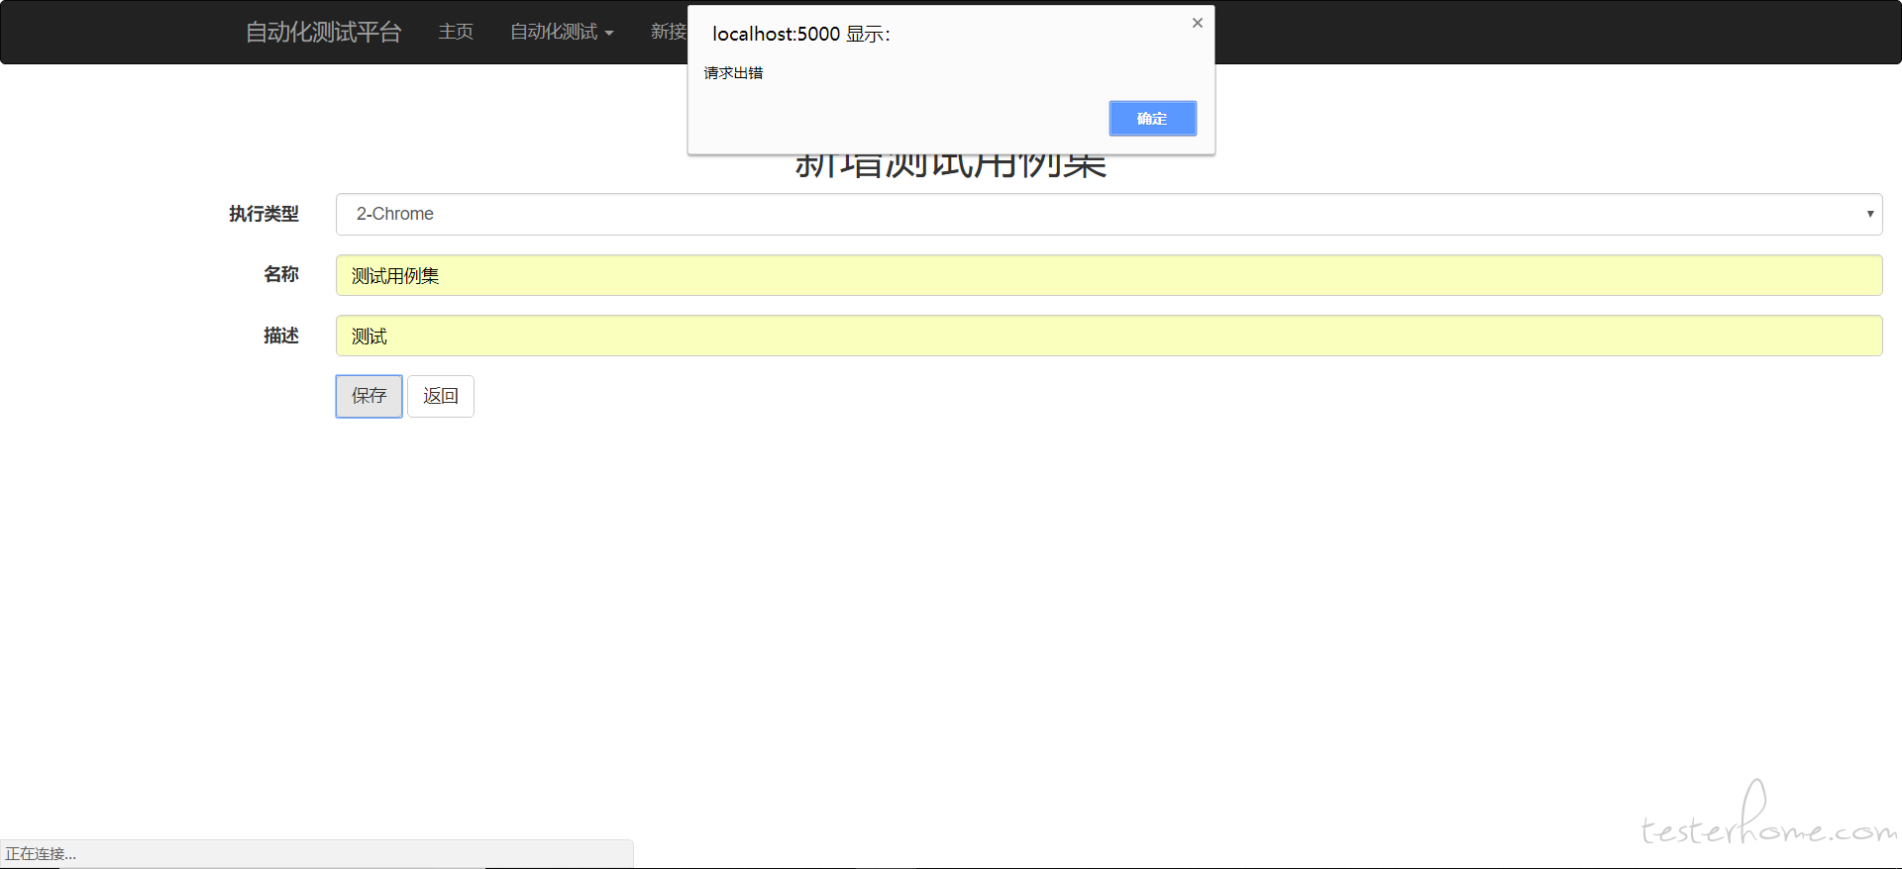The height and width of the screenshot is (869, 1902).
Task: Expand the 自动化测试 navbar menu
Action: [x=562, y=32]
